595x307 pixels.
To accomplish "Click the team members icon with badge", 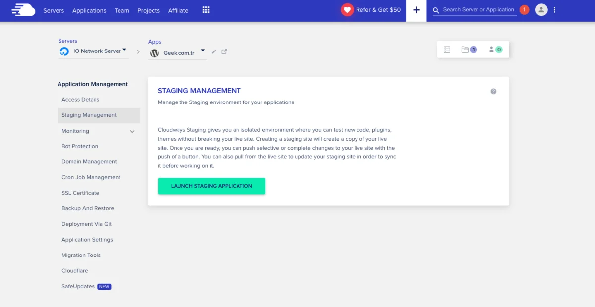I will pyautogui.click(x=495, y=50).
